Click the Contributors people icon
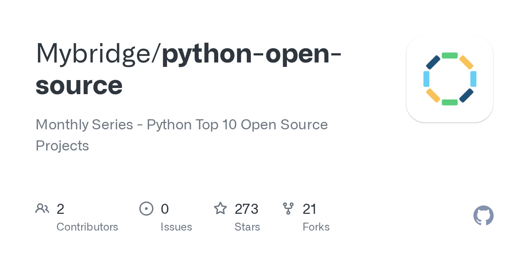Image resolution: width=529 pixels, height=264 pixels. [42, 209]
